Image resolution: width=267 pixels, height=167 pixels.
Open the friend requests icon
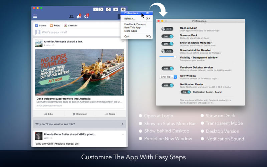(71, 16)
